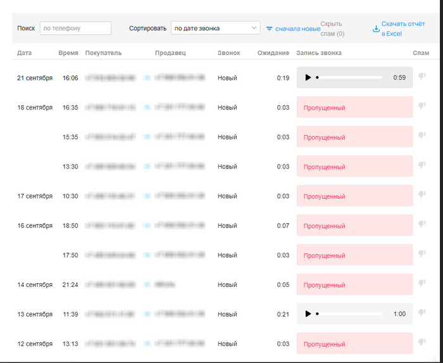
Task: Click 'Пропущенный' for the 12 сентября call
Action: pyautogui.click(x=324, y=344)
